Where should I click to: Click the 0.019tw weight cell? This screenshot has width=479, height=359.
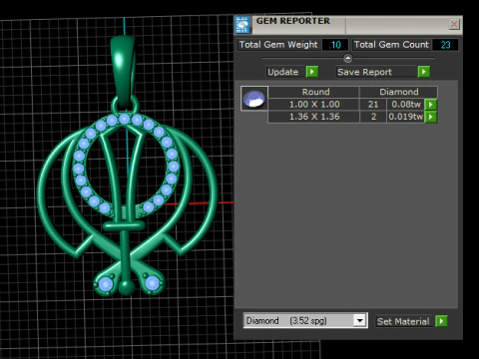406,117
